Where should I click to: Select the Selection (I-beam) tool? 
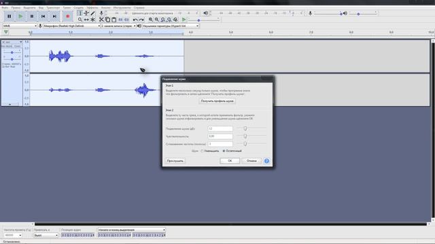tap(80, 14)
